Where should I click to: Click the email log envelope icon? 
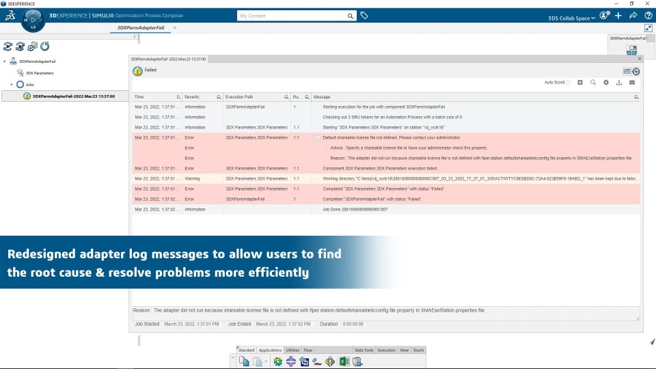(632, 83)
